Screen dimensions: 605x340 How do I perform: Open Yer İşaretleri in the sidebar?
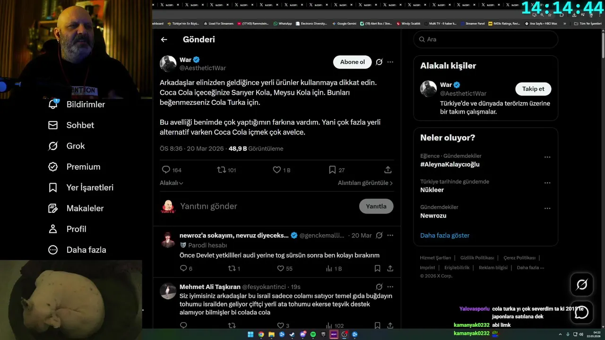pos(81,187)
